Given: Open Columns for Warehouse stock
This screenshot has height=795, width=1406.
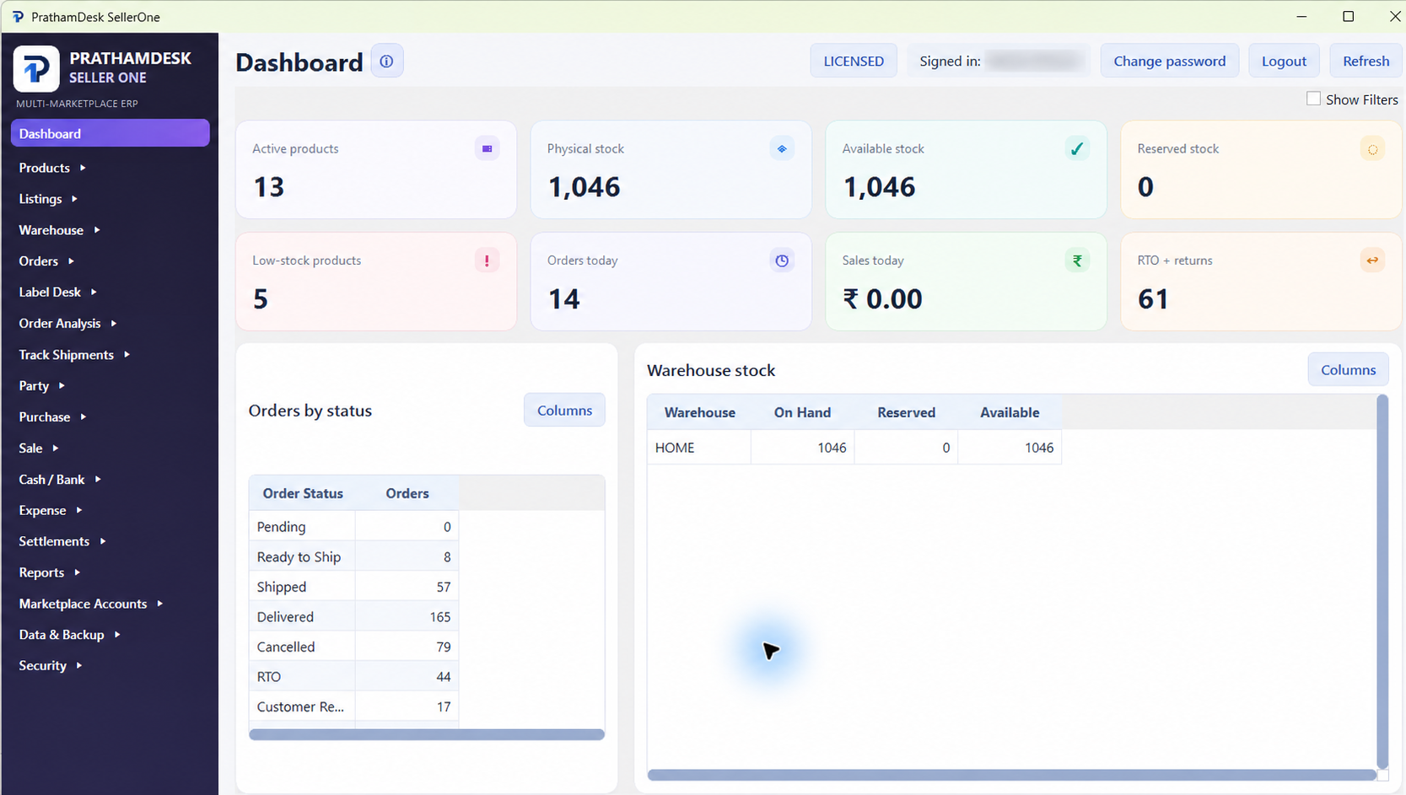Looking at the screenshot, I should tap(1348, 369).
